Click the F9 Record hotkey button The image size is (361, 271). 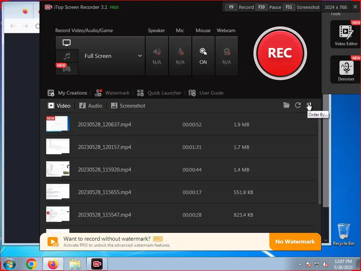231,7
